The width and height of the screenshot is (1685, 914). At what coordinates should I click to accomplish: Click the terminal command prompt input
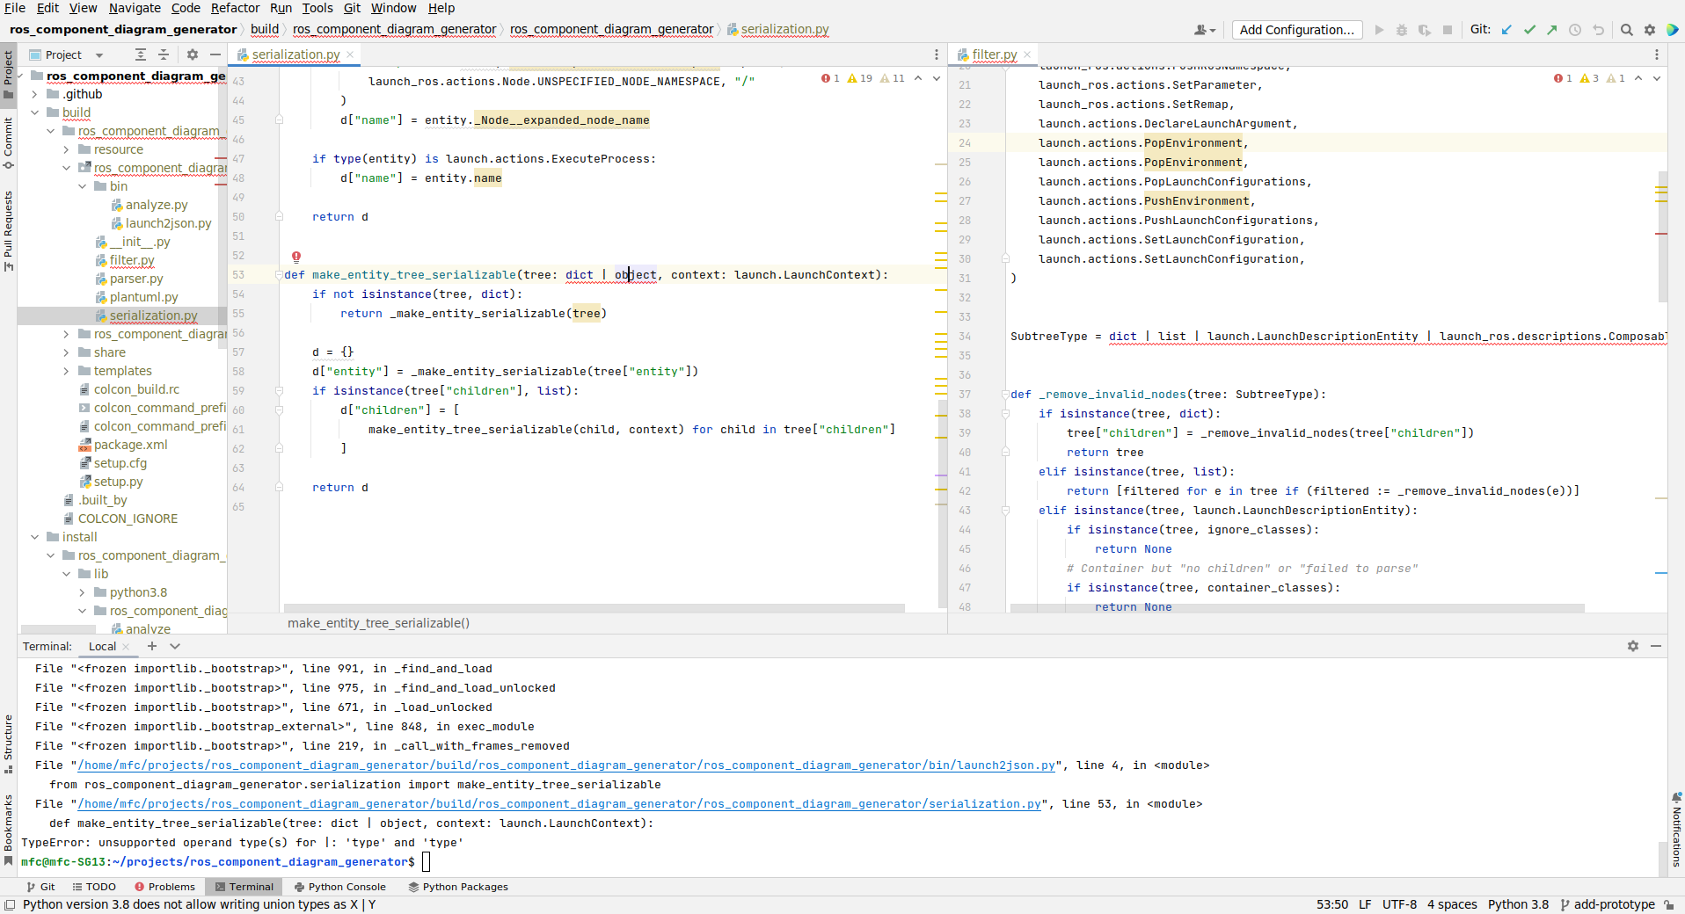[x=426, y=862]
